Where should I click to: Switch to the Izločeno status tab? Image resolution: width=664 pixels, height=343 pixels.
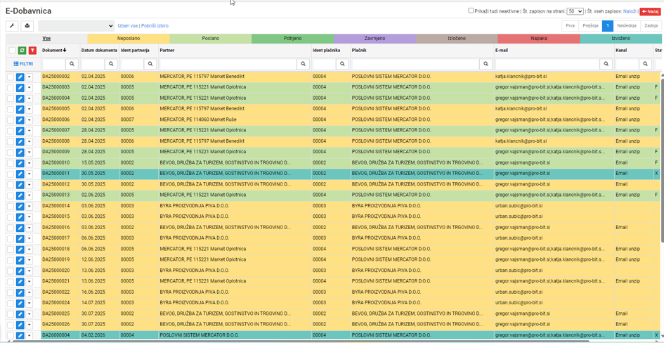[457, 39]
